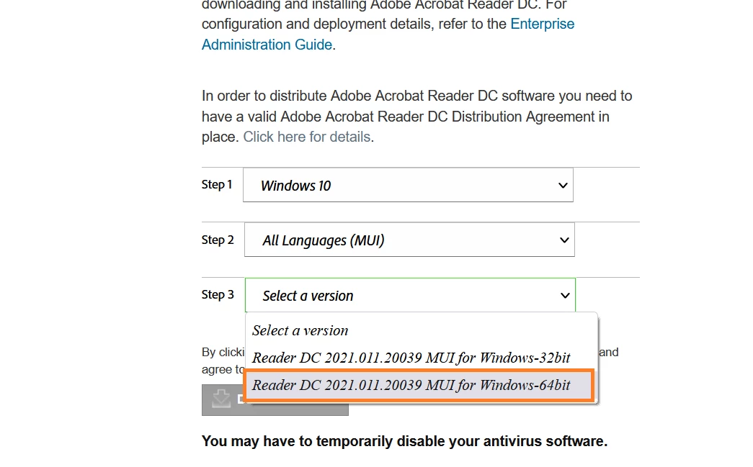Image resolution: width=753 pixels, height=467 pixels.
Task: Select Reader DC 2021.011.20039 MUI Windows-64bit
Action: point(419,385)
